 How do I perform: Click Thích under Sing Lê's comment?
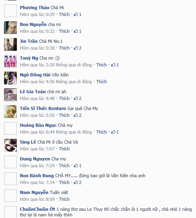(64, 149)
